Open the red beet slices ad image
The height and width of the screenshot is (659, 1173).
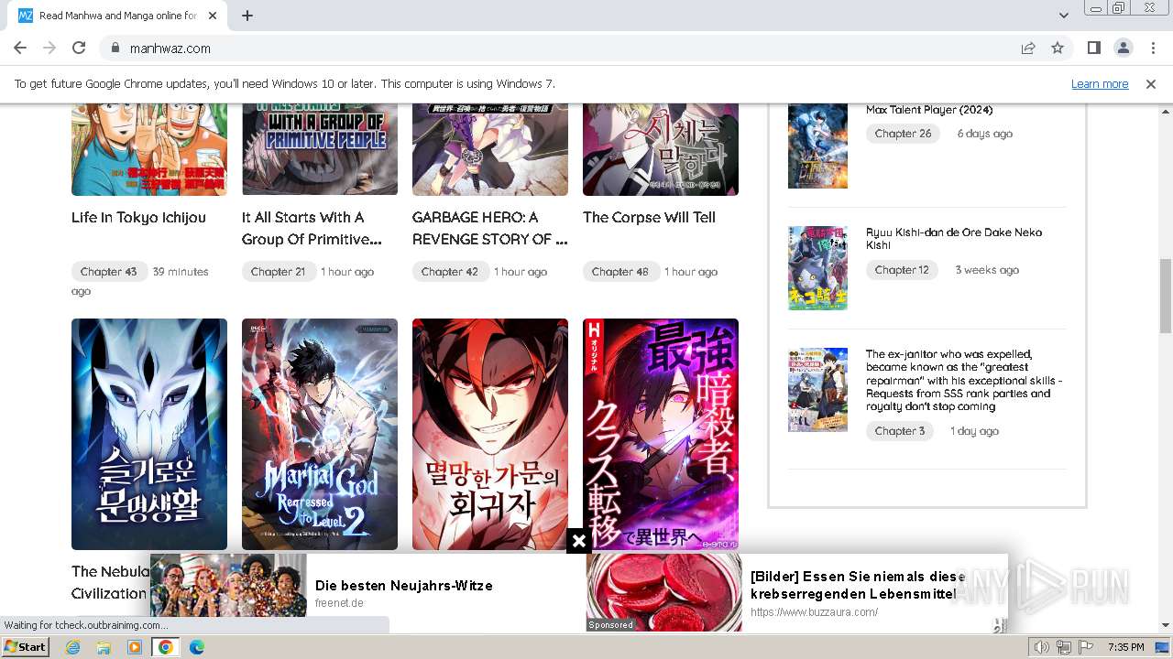click(x=663, y=591)
